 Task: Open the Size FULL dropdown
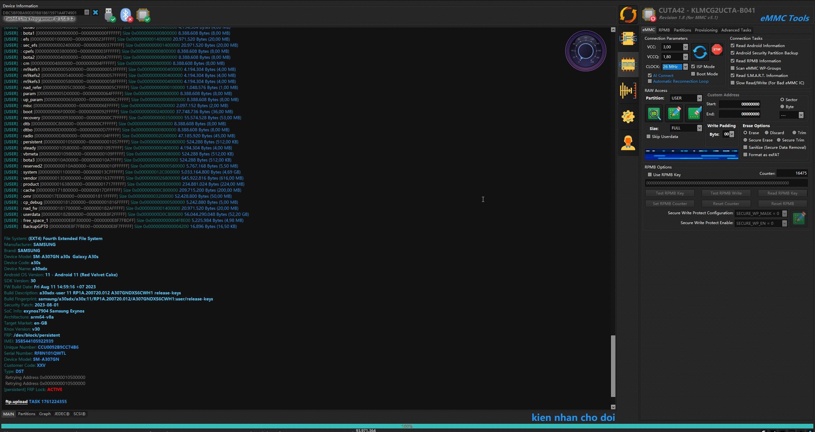point(699,128)
